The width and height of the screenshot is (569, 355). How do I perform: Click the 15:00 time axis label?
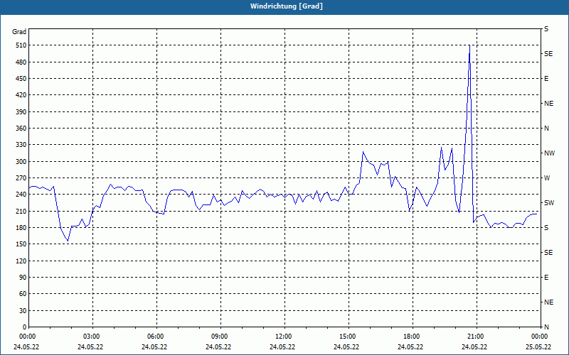[x=348, y=337]
